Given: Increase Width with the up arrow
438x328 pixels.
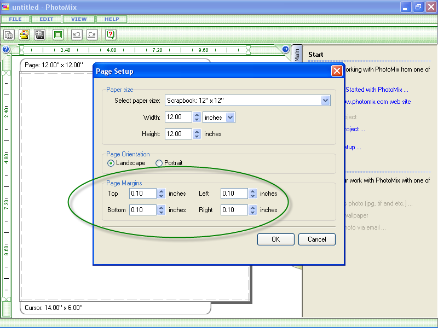Looking at the screenshot, I should point(197,115).
